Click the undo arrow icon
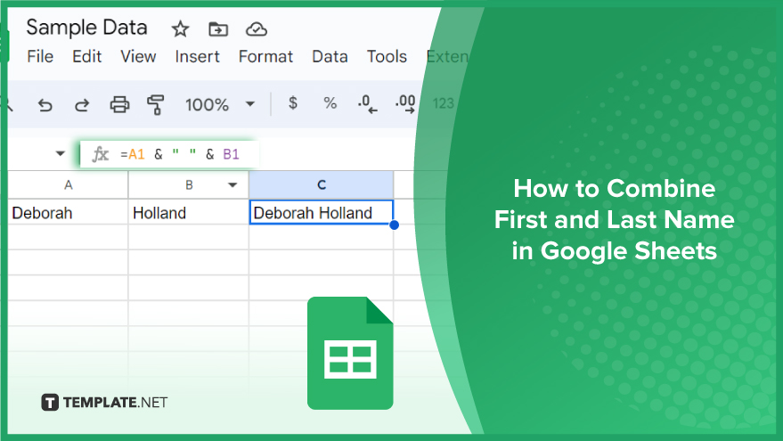This screenshot has height=441, width=783. tap(45, 105)
